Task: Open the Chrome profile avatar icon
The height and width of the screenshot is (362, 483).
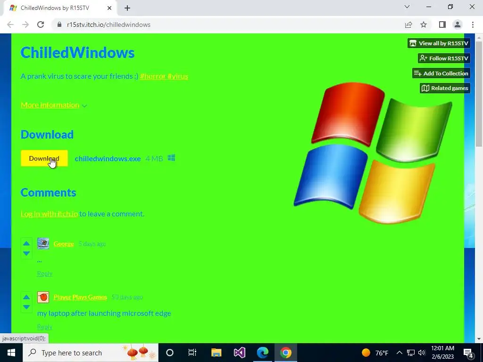Action: (x=458, y=25)
